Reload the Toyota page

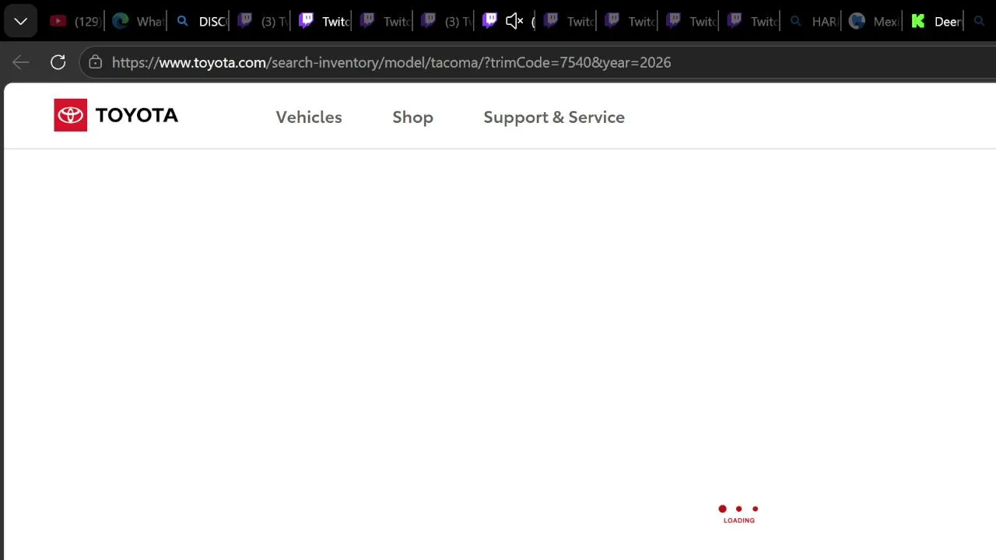coord(58,62)
